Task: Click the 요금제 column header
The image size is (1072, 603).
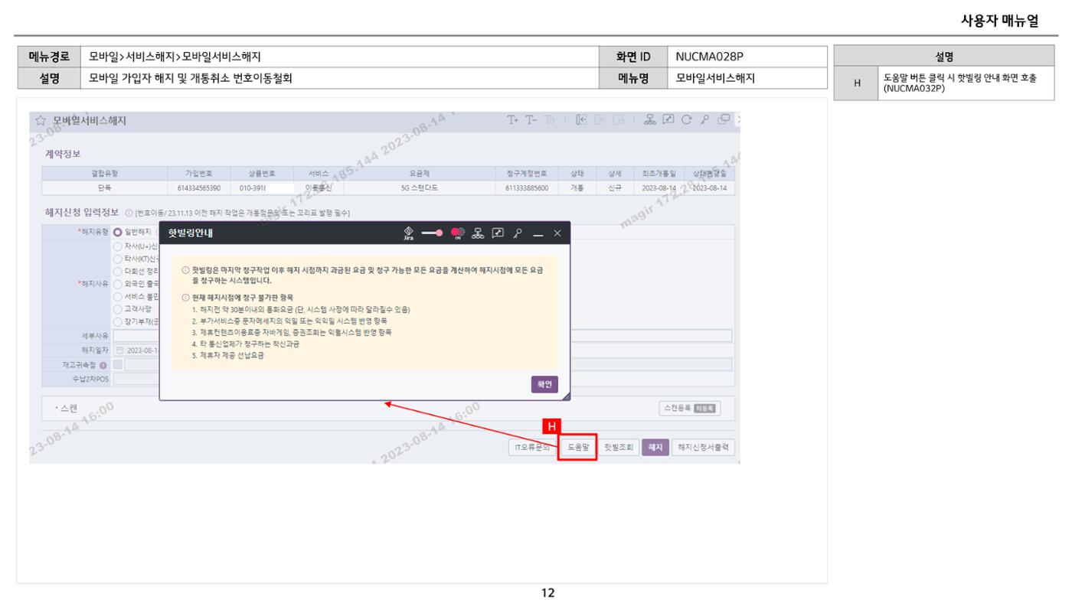Action: 420,174
